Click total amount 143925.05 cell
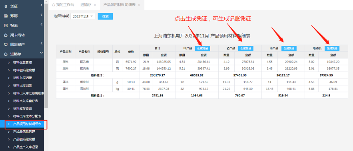Image resolution: width=353 pixels, height=151 pixels. coord(164,62)
